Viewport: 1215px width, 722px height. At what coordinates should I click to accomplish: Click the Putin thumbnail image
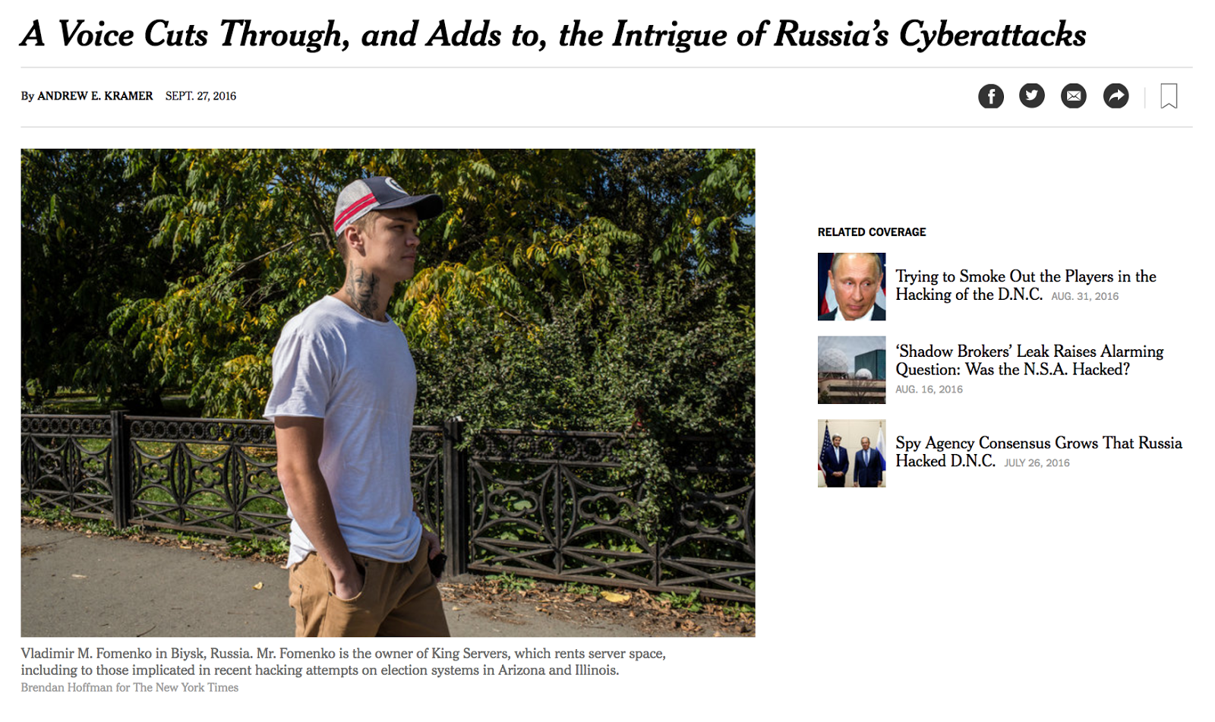[x=851, y=286]
